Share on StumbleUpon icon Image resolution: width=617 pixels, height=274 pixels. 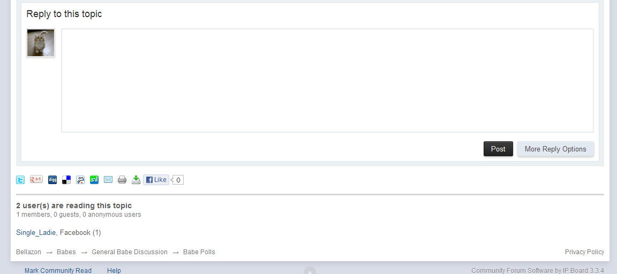click(94, 180)
